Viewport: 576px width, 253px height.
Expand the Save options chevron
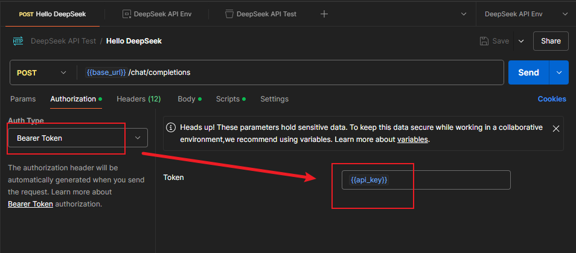(x=521, y=41)
